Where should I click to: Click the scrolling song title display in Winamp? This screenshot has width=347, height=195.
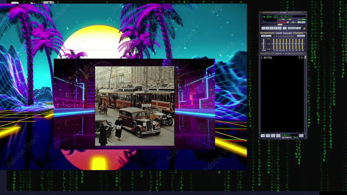[x=292, y=16]
